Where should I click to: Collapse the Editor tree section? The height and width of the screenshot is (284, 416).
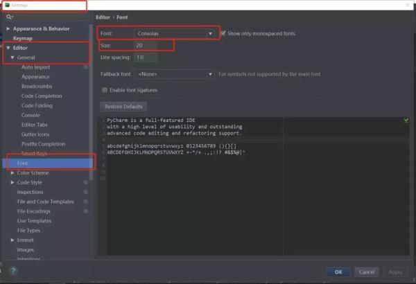8,48
